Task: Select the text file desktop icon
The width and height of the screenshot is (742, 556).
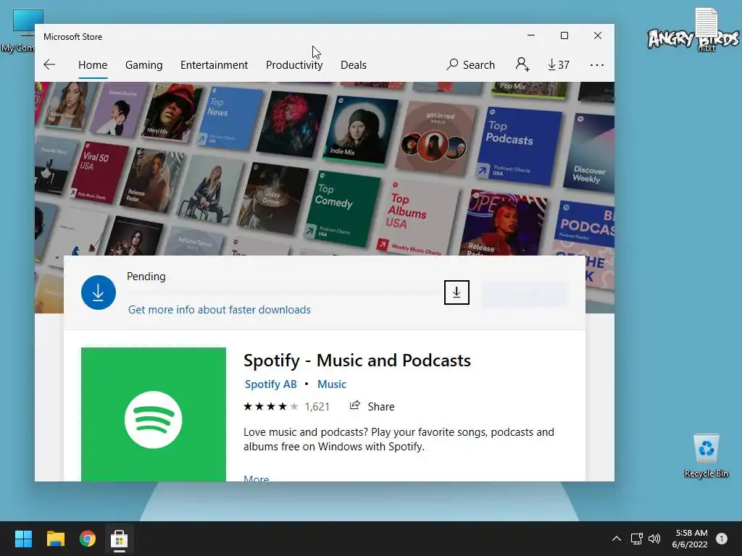Action: click(x=706, y=28)
